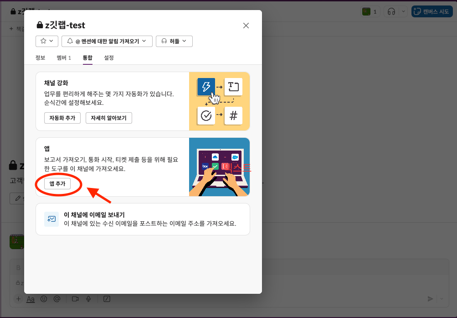This screenshot has width=457, height=318.
Task: Click the @ mention icon in composer
Action: coord(57,299)
